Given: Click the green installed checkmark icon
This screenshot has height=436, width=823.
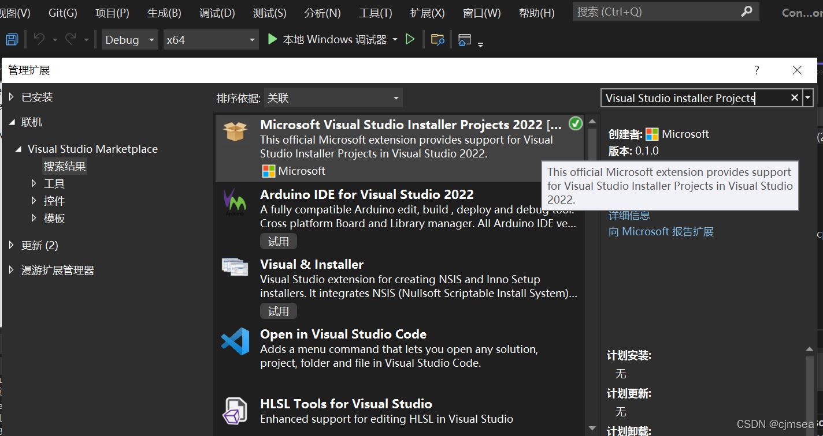Looking at the screenshot, I should click(575, 123).
